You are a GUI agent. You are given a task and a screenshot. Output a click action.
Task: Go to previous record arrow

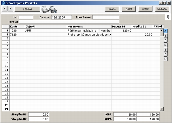[5, 9]
